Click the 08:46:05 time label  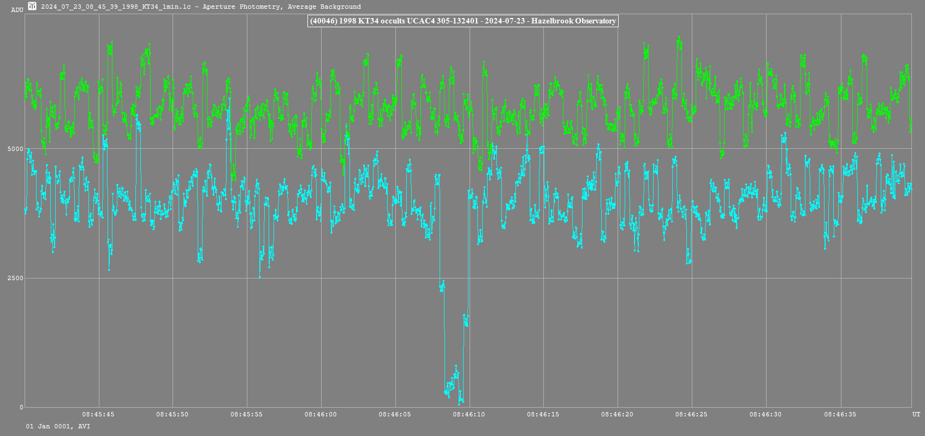(395, 414)
